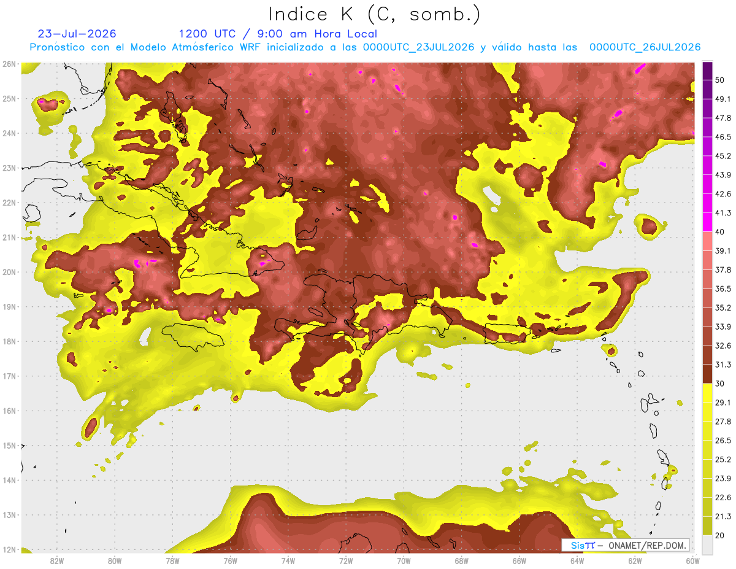Click the colorbar label "45.2"
Screen dimensions: 736x569
[x=723, y=156]
